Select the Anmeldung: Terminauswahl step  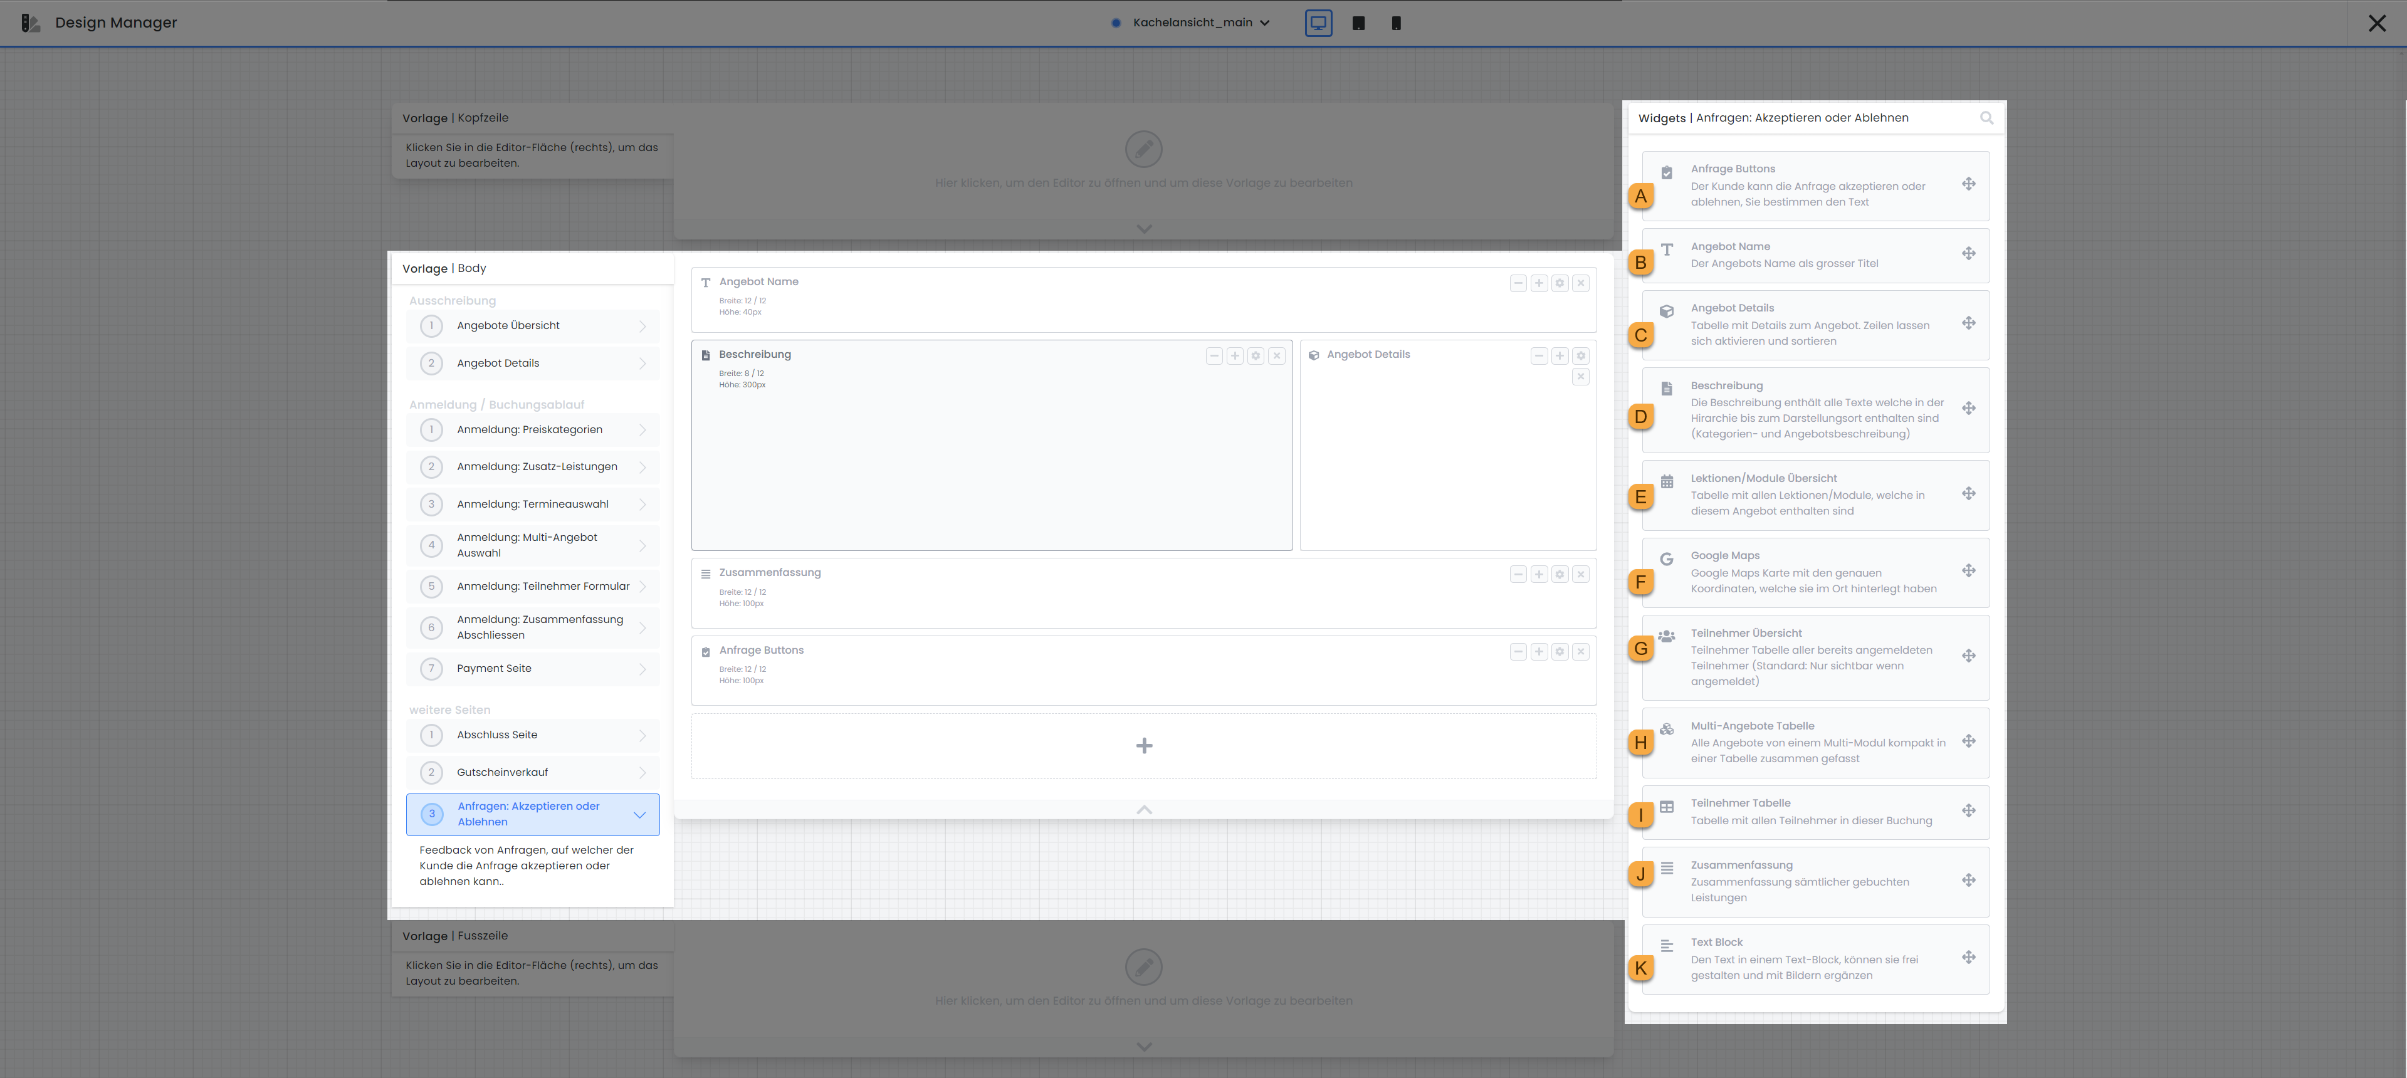pyautogui.click(x=533, y=505)
